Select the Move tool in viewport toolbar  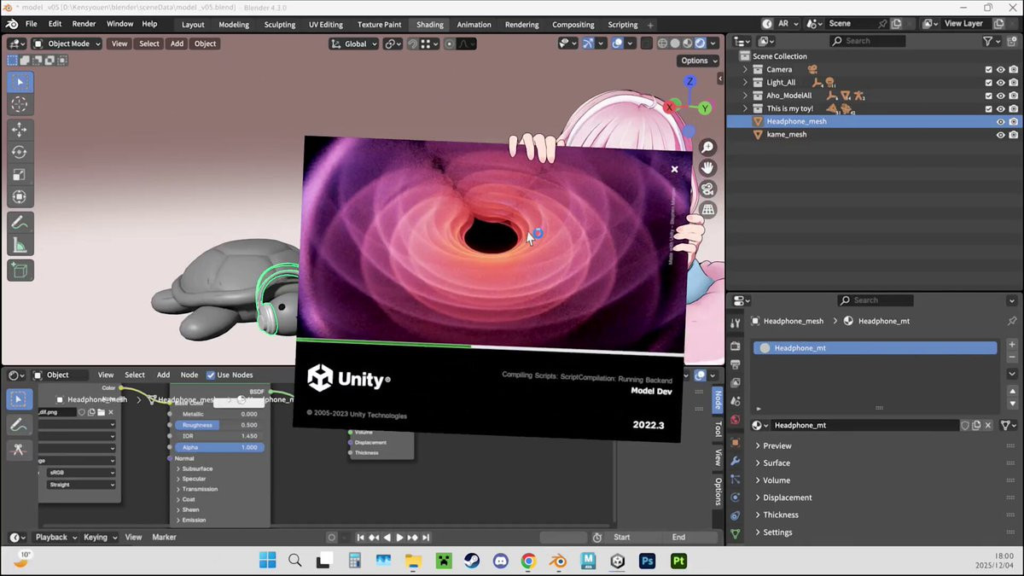[x=20, y=130]
